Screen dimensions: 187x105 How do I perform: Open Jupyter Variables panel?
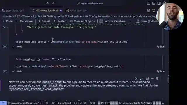pos(112,21)
